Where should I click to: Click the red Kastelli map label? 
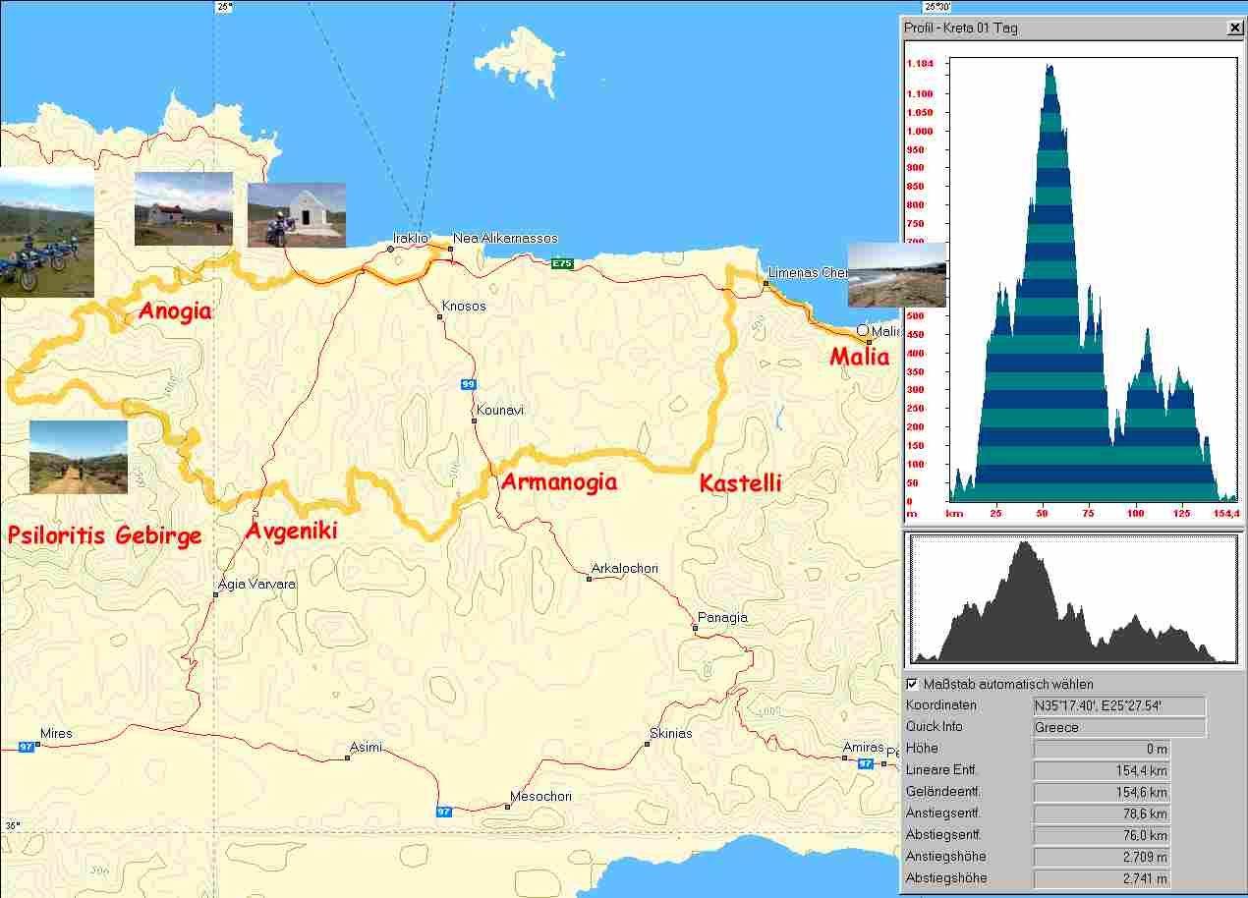click(740, 482)
